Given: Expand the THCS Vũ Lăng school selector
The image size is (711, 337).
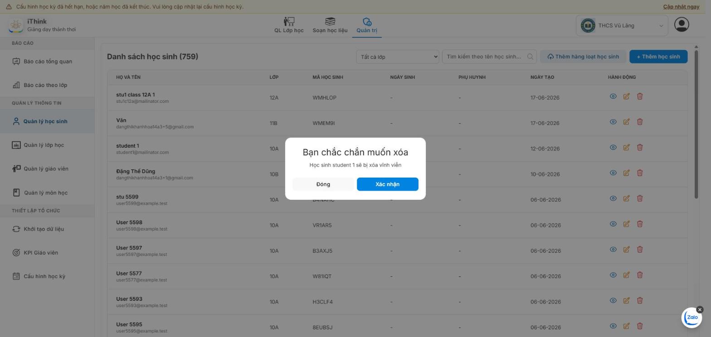Looking at the screenshot, I should pos(621,25).
